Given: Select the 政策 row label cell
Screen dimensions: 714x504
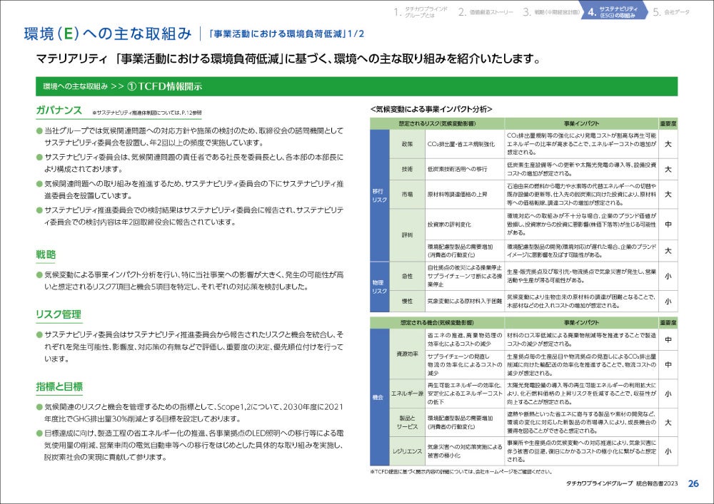Looking at the screenshot, I should coord(407,144).
